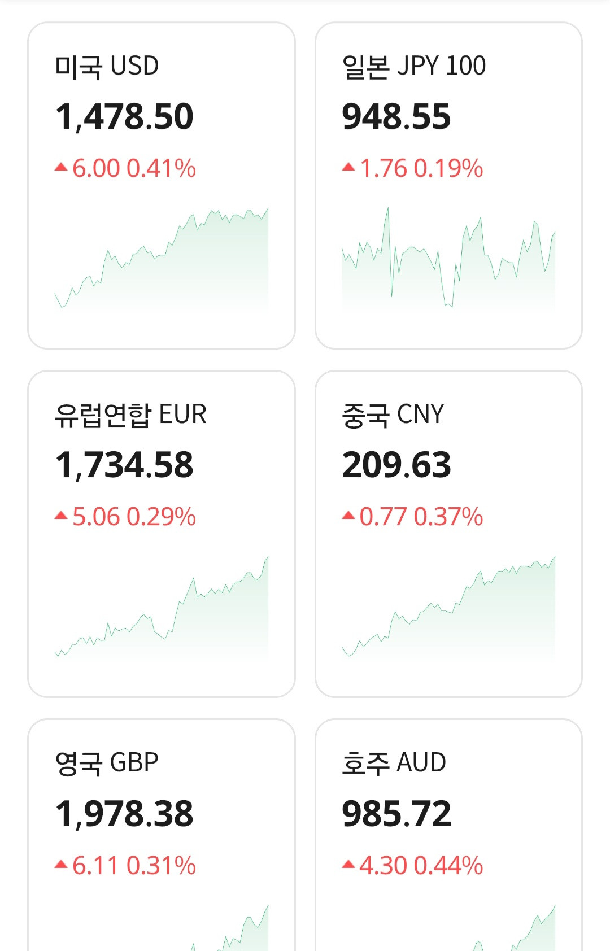
Task: Open the 영국 GBP card title
Action: 107,763
